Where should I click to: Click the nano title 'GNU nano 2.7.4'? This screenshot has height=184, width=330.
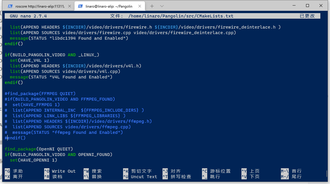(28, 16)
